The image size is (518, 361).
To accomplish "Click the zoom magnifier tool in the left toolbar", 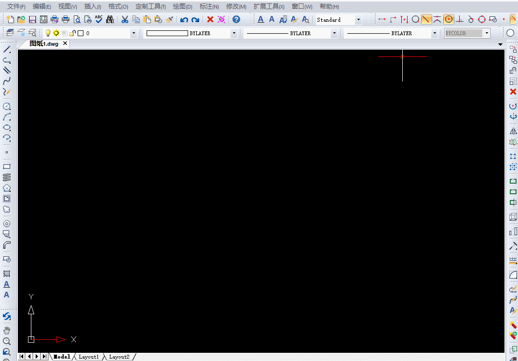I will [7, 341].
